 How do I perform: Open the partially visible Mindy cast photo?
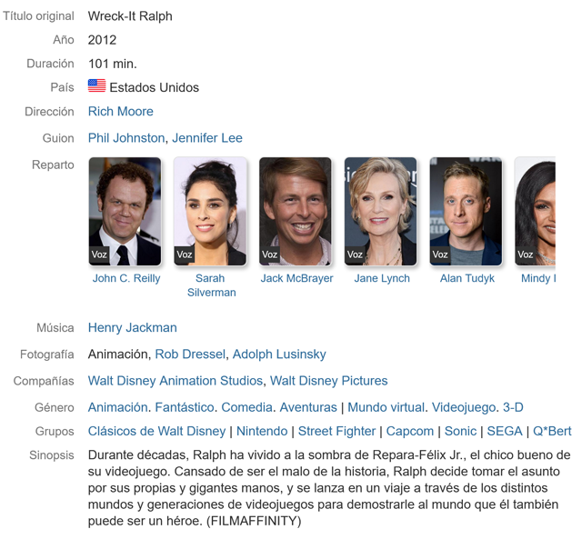click(x=536, y=212)
